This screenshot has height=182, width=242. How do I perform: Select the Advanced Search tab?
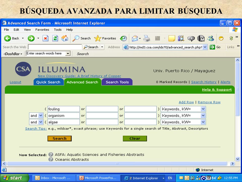(x=83, y=82)
